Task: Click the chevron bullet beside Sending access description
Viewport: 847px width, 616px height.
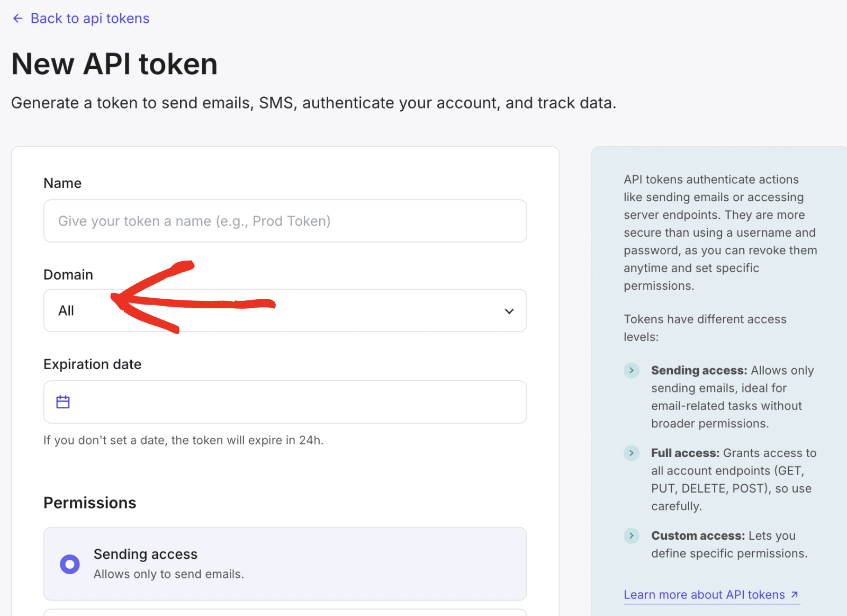Action: click(x=631, y=370)
